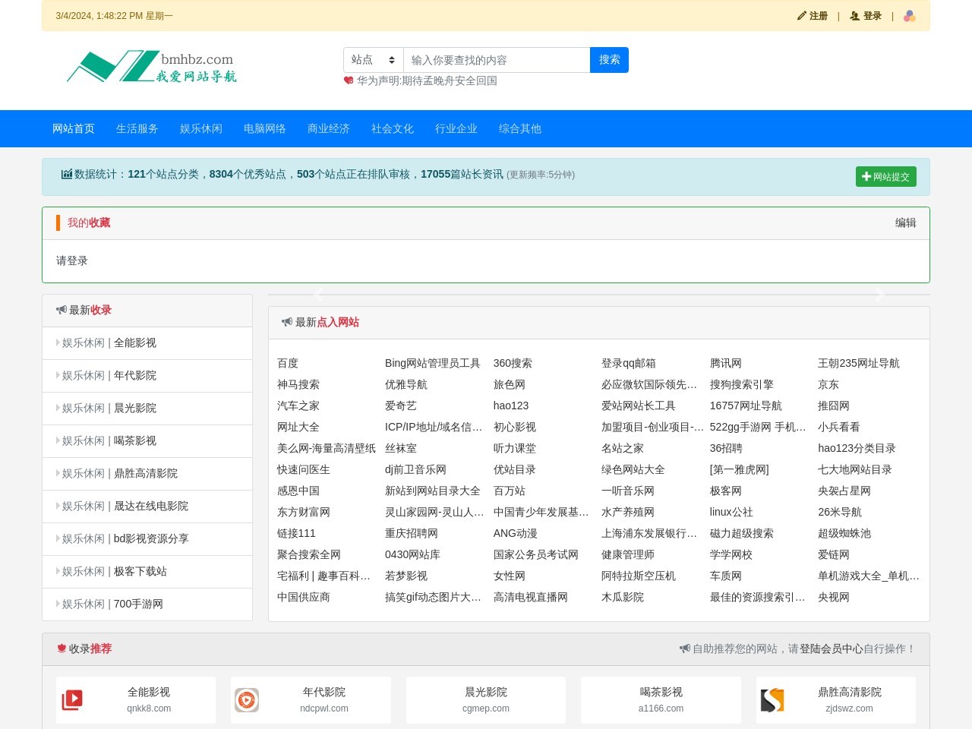This screenshot has width=972, height=729.
Task: Open the 站点 search type selector
Action: 373,59
